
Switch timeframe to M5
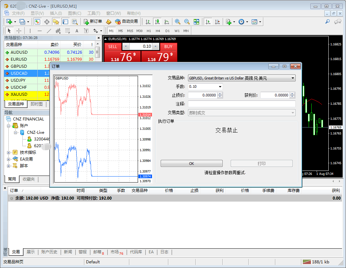tap(120, 31)
